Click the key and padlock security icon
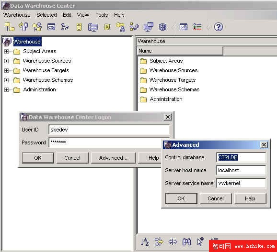 [x=121, y=27]
